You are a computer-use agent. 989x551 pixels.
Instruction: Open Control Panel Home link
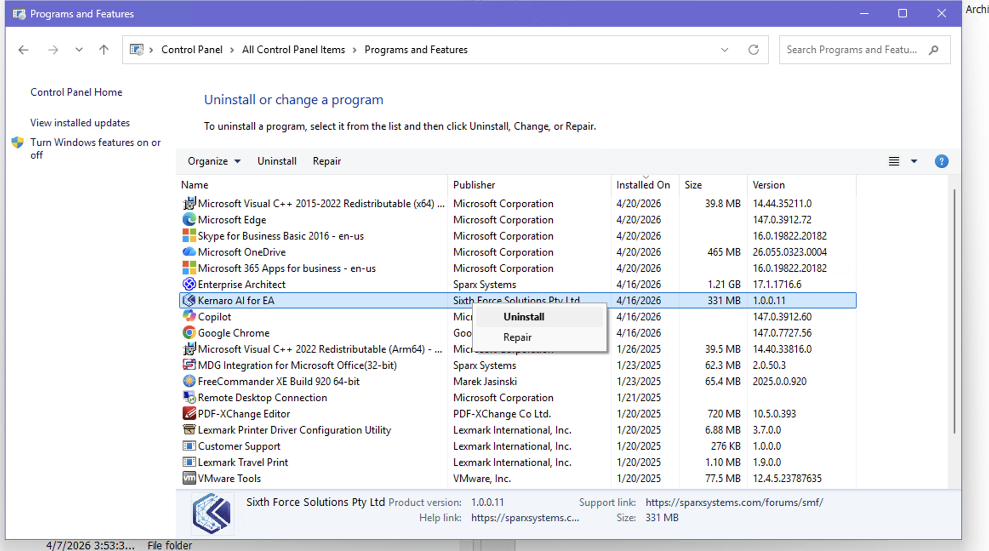tap(77, 92)
